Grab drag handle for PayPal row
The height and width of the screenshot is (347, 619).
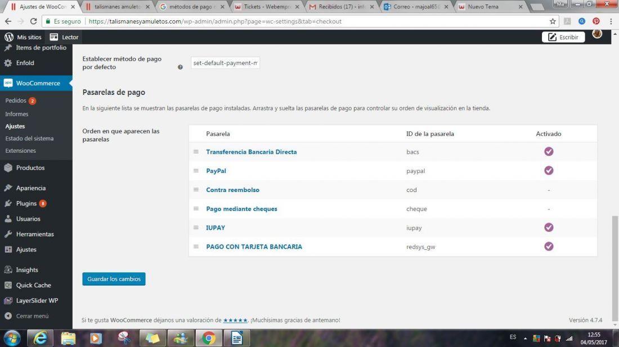coord(196,171)
